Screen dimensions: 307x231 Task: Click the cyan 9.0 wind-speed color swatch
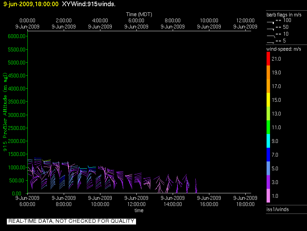pyautogui.click(x=268, y=141)
